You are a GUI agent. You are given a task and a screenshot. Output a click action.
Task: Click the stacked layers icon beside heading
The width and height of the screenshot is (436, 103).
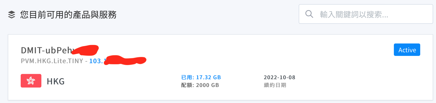click(12, 15)
